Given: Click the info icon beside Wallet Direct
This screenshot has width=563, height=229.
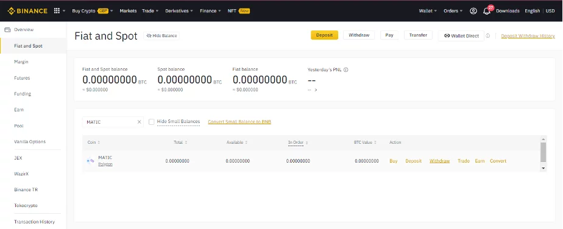Looking at the screenshot, I should 487,35.
